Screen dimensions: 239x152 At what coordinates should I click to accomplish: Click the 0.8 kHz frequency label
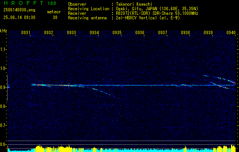pos(3,106)
